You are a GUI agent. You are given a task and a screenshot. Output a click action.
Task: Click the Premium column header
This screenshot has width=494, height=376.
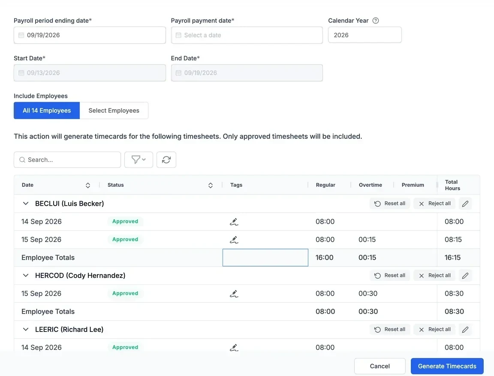(413, 185)
